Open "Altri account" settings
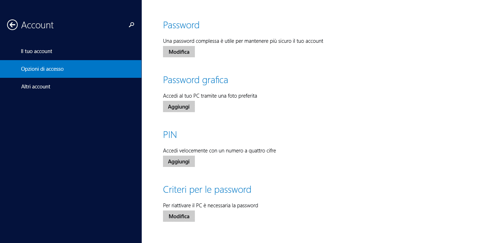484x243 pixels. pos(36,86)
